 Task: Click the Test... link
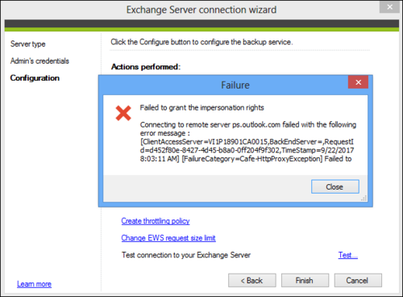pos(348,255)
